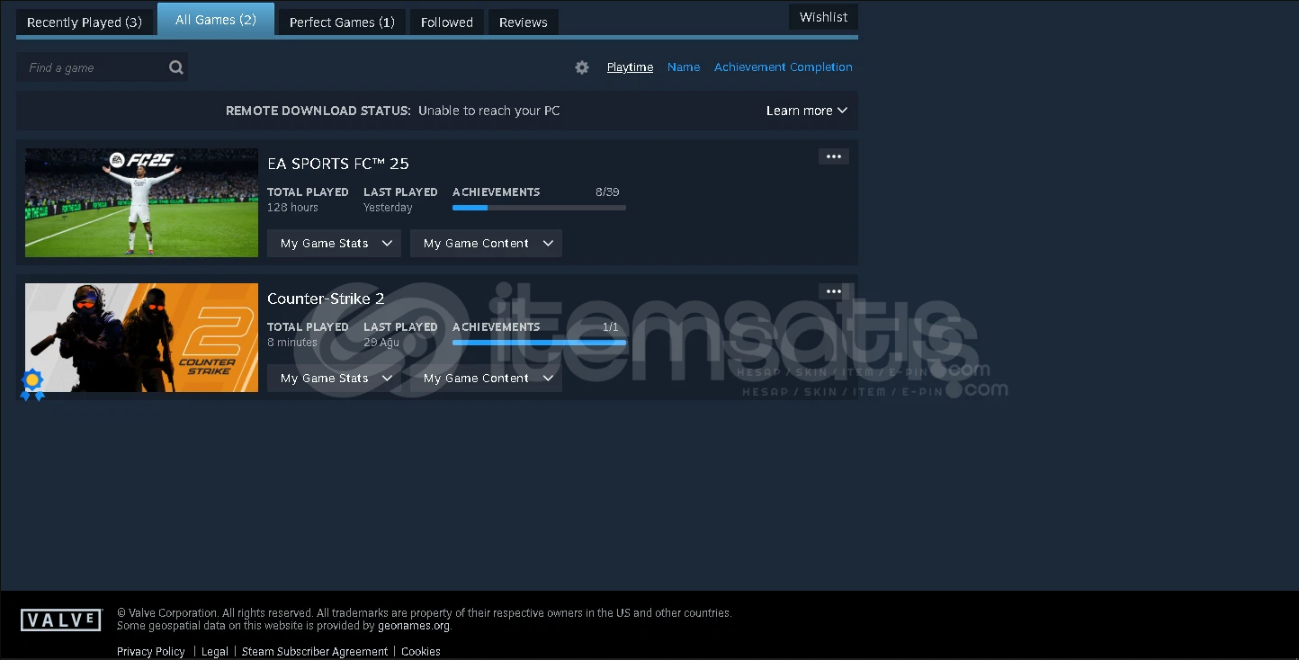Screen dimensions: 1299x660
Task: Click the perfect game badge on Counter-Strike 2
Action: point(32,384)
